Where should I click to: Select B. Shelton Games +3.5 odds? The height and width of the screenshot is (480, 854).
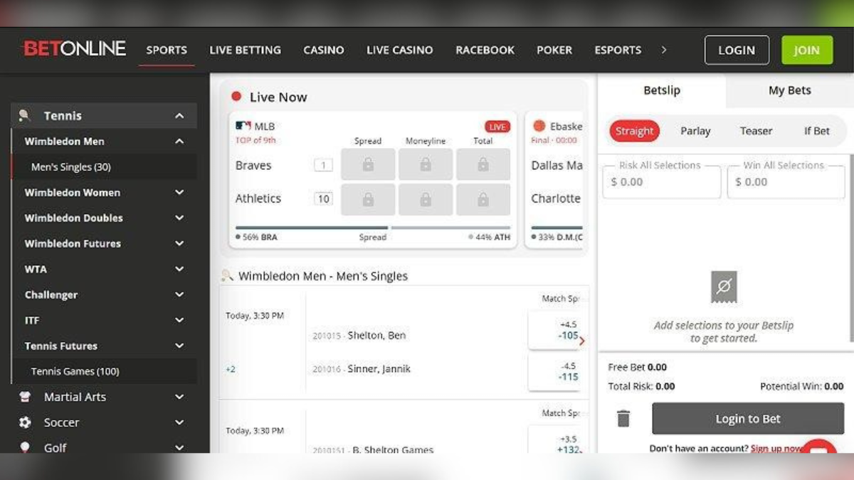[x=555, y=439]
